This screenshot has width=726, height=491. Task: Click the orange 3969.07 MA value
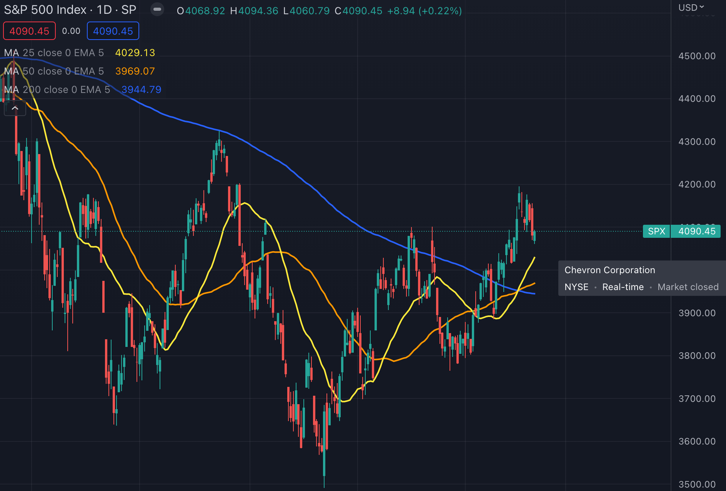(x=135, y=71)
